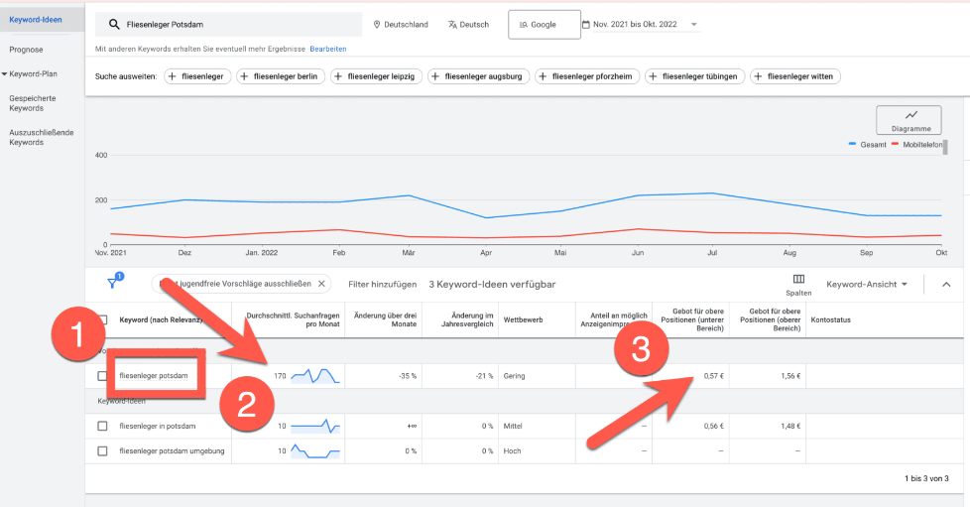Click the search magnifier icon
Viewport: 970px width, 507px height.
[x=114, y=25]
